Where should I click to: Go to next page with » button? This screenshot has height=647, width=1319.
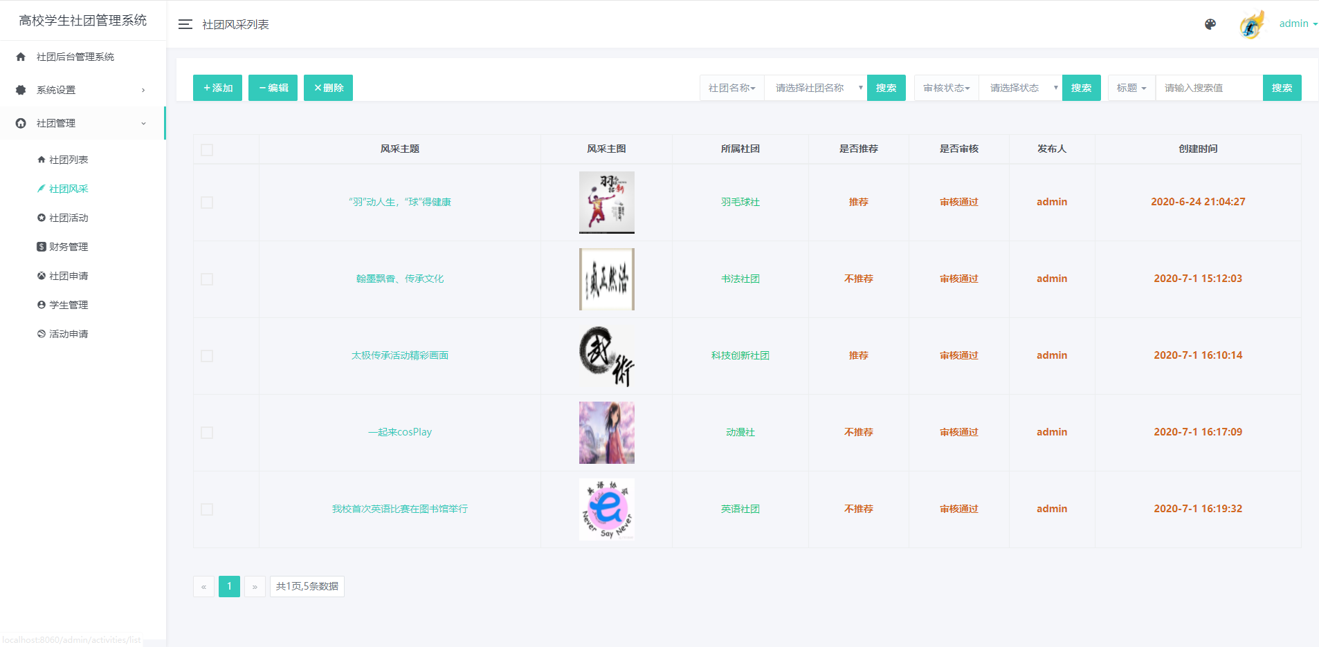[255, 586]
